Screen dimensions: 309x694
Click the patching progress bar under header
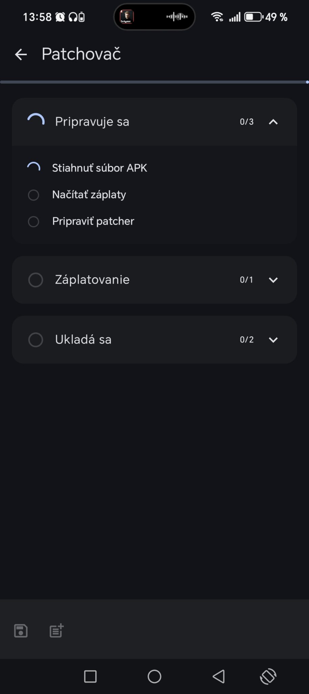154,82
